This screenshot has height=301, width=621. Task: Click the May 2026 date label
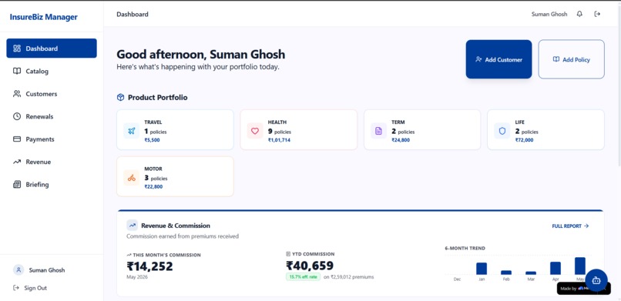pos(137,277)
